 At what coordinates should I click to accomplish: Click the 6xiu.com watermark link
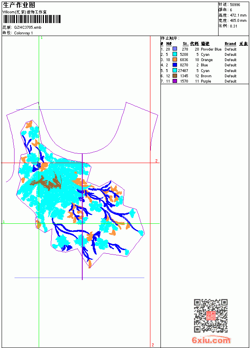click(x=211, y=340)
